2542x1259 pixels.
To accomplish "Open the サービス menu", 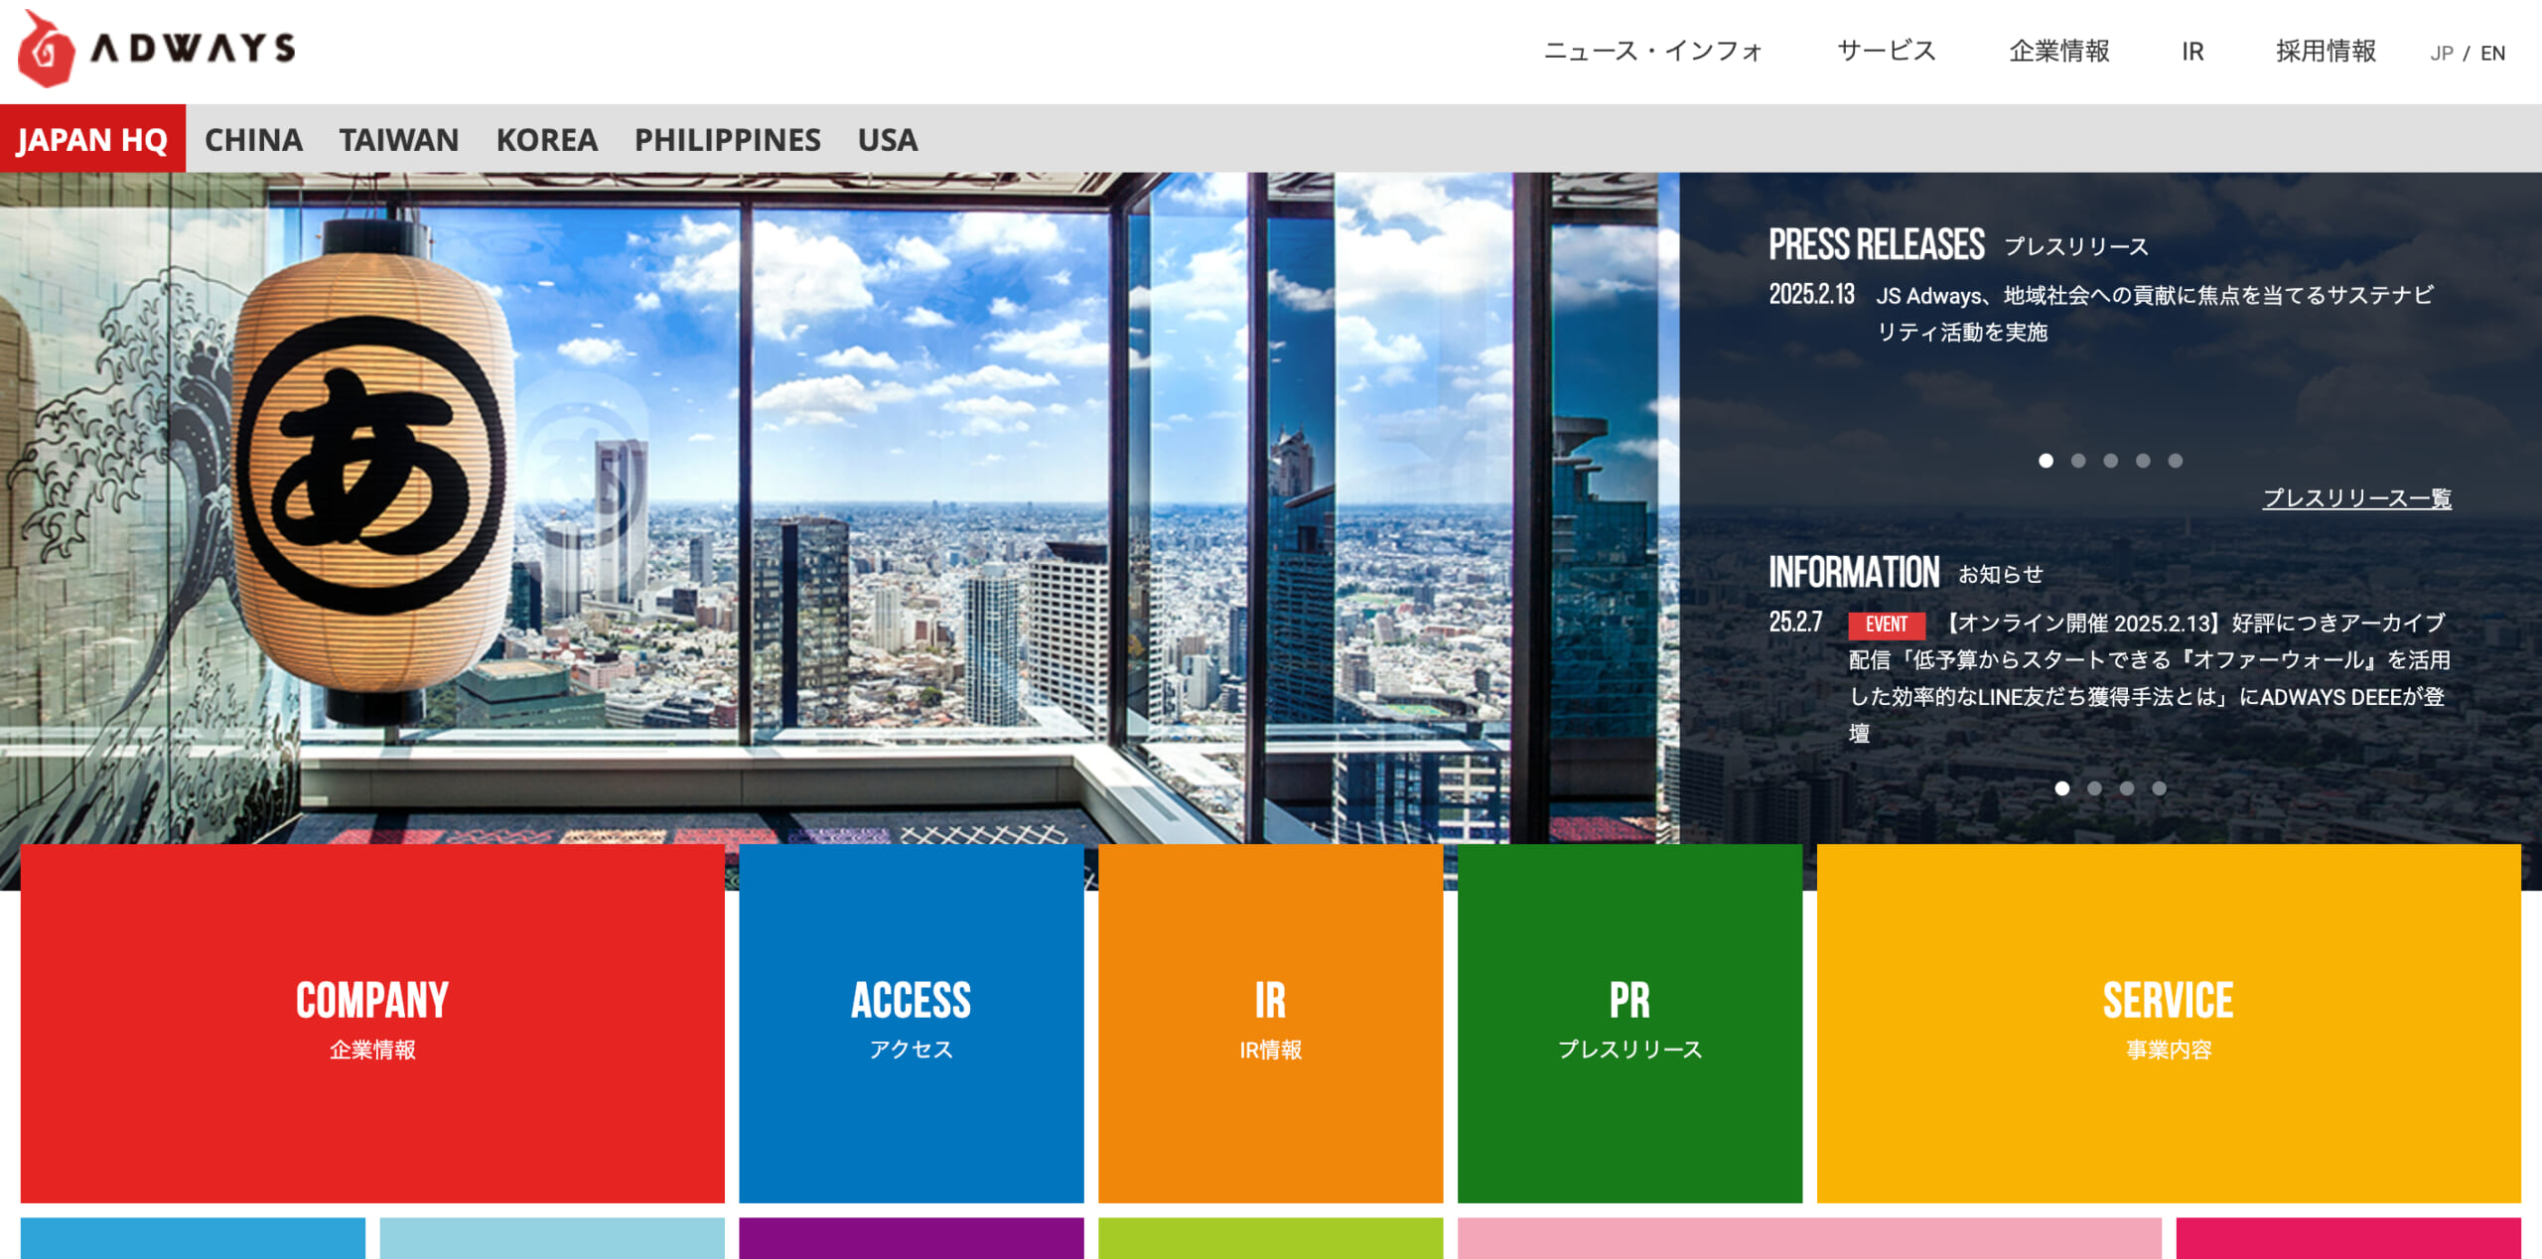I will (x=1887, y=52).
